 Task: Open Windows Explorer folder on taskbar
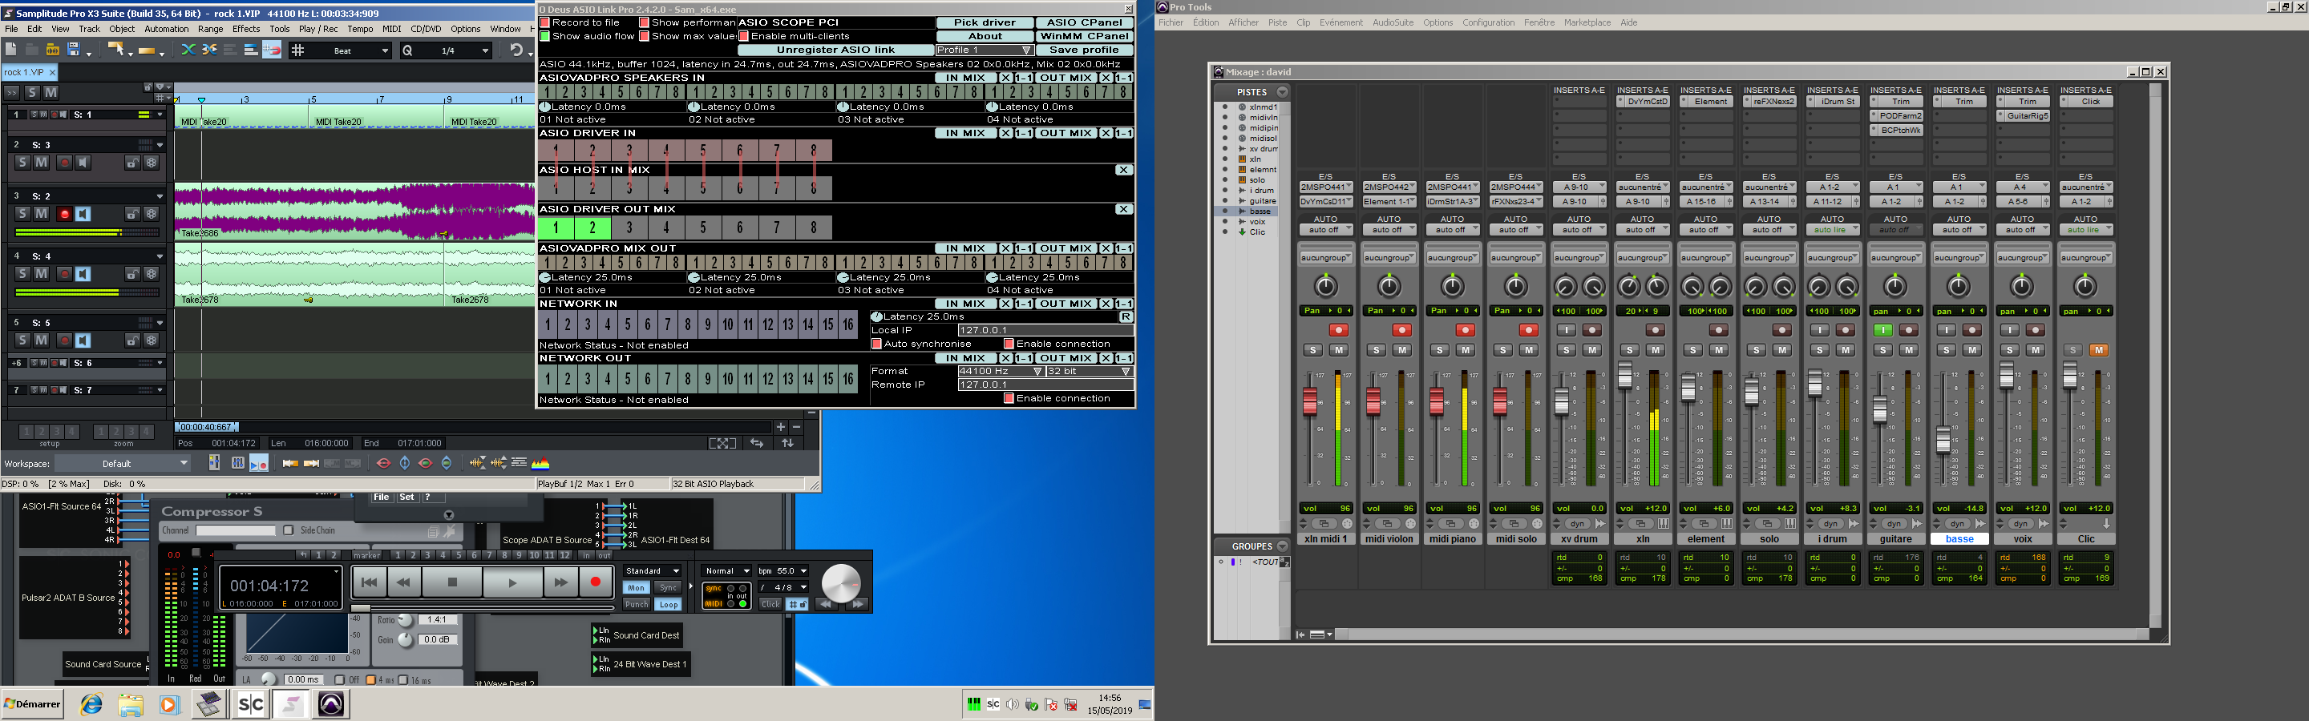click(x=131, y=704)
